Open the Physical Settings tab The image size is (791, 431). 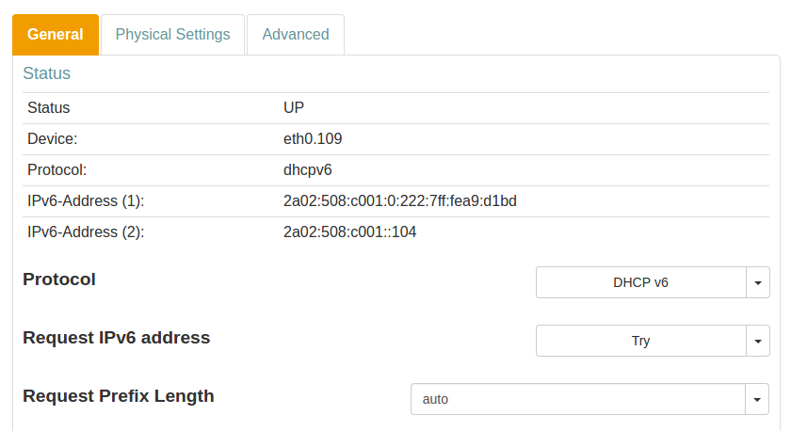[x=172, y=35]
